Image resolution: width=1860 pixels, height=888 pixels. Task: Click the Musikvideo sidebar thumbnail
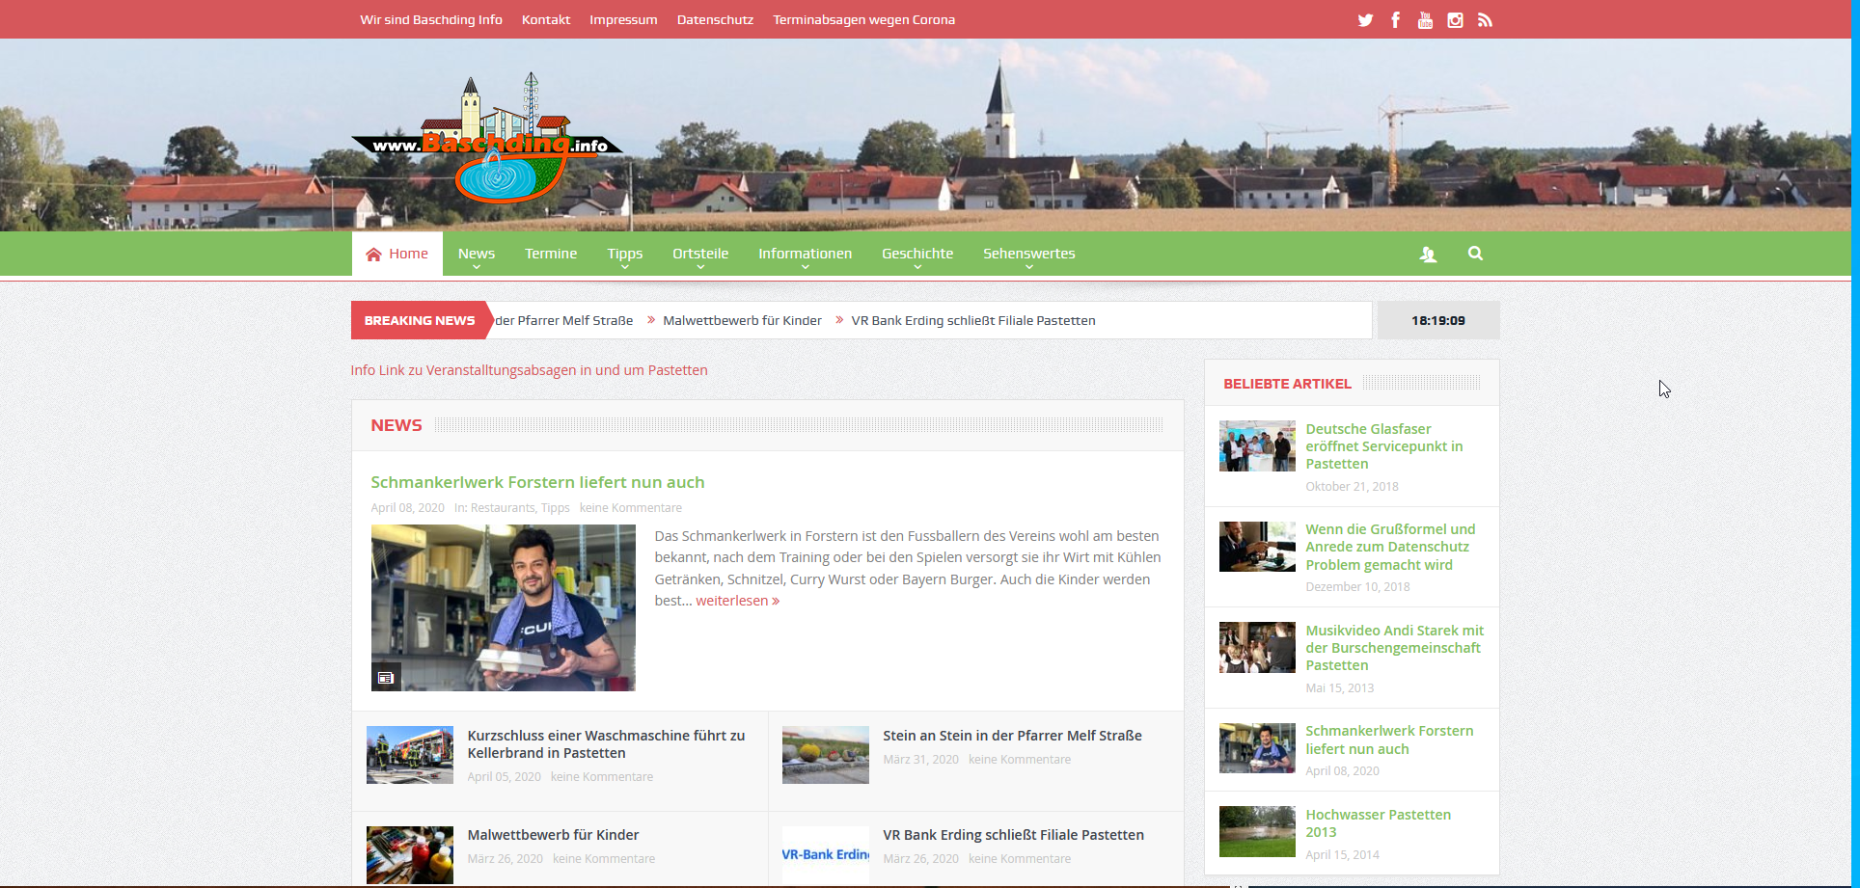point(1257,647)
